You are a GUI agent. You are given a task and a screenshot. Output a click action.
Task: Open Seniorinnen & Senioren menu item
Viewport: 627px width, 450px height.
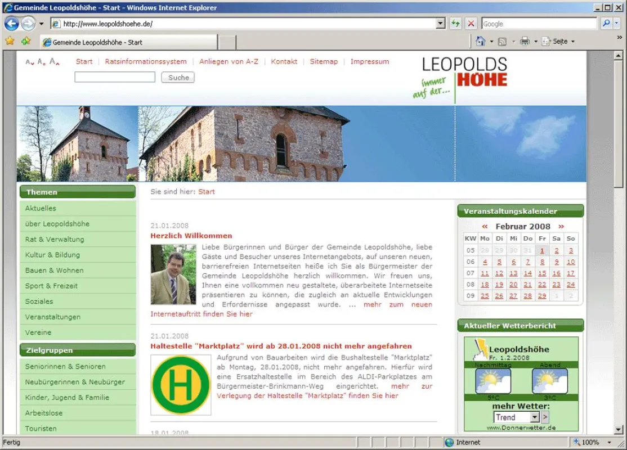[x=78, y=367]
